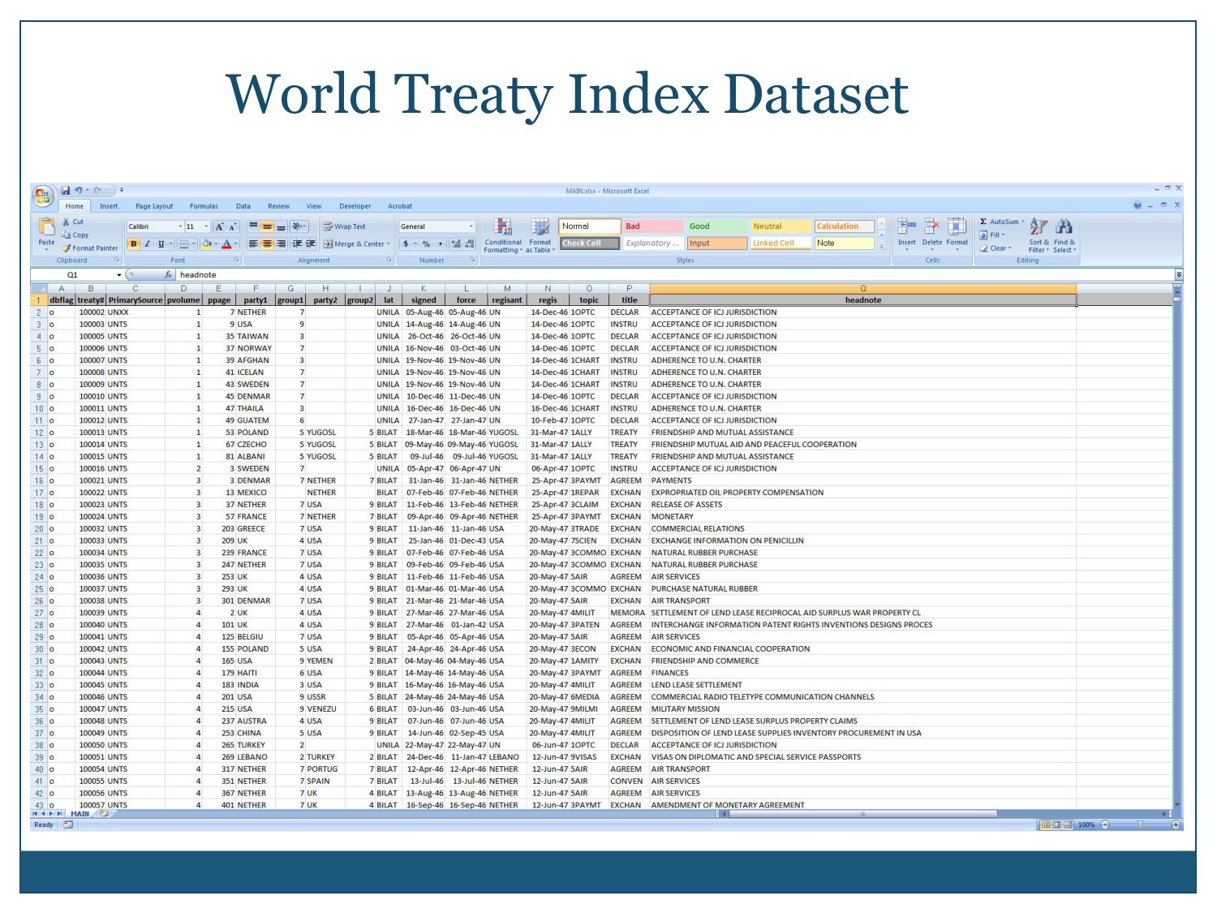Screen dimensions: 1217x913
Task: Click the Increase Decimal icon
Action: point(455,244)
